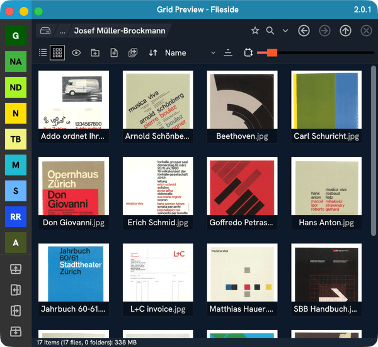Select the Don Giovanni.jpg thumbnail
The width and height of the screenshot is (378, 347).
[74, 186]
